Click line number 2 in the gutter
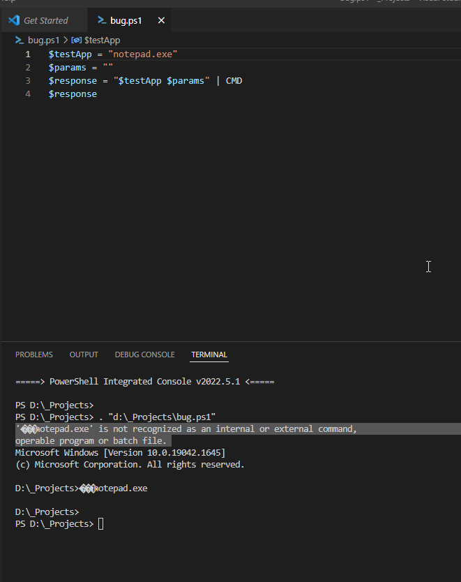The image size is (461, 582). click(28, 68)
